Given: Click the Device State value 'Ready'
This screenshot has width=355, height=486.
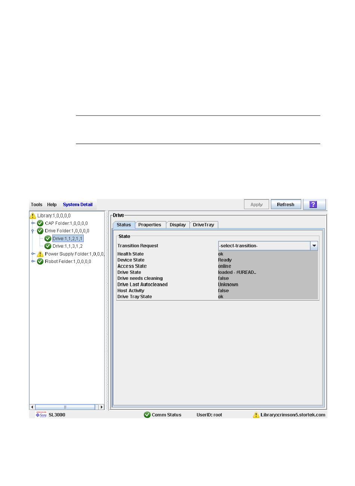Looking at the screenshot, I should [x=225, y=260].
